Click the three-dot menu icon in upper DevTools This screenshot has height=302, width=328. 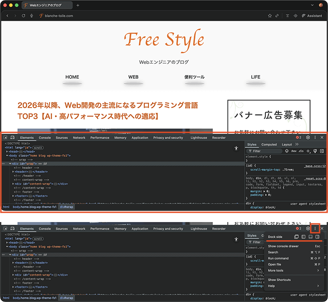(315, 138)
